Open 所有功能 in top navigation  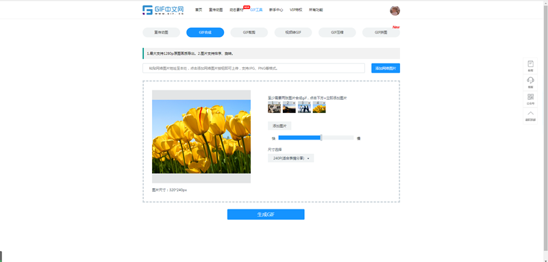click(316, 10)
